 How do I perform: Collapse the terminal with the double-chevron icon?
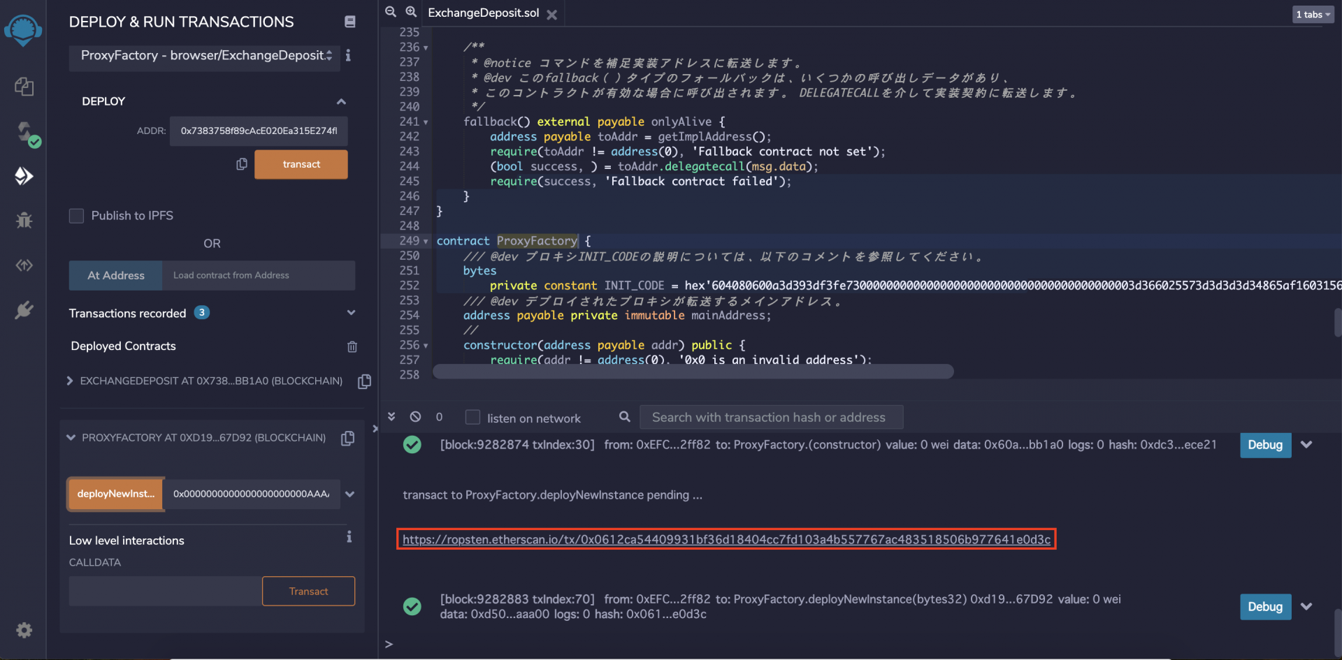coord(391,416)
